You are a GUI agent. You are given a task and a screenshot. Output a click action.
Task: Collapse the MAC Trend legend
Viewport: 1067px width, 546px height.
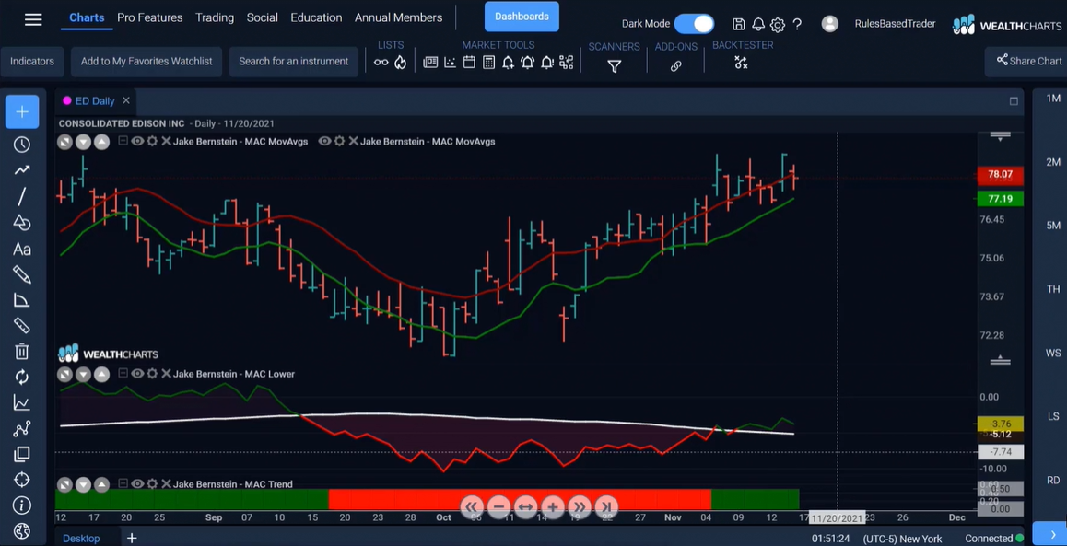tap(123, 484)
